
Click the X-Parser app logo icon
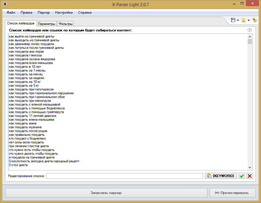(x=5, y=4)
